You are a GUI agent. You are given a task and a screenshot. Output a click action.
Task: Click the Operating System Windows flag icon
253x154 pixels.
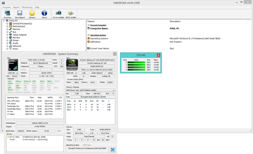point(89,38)
